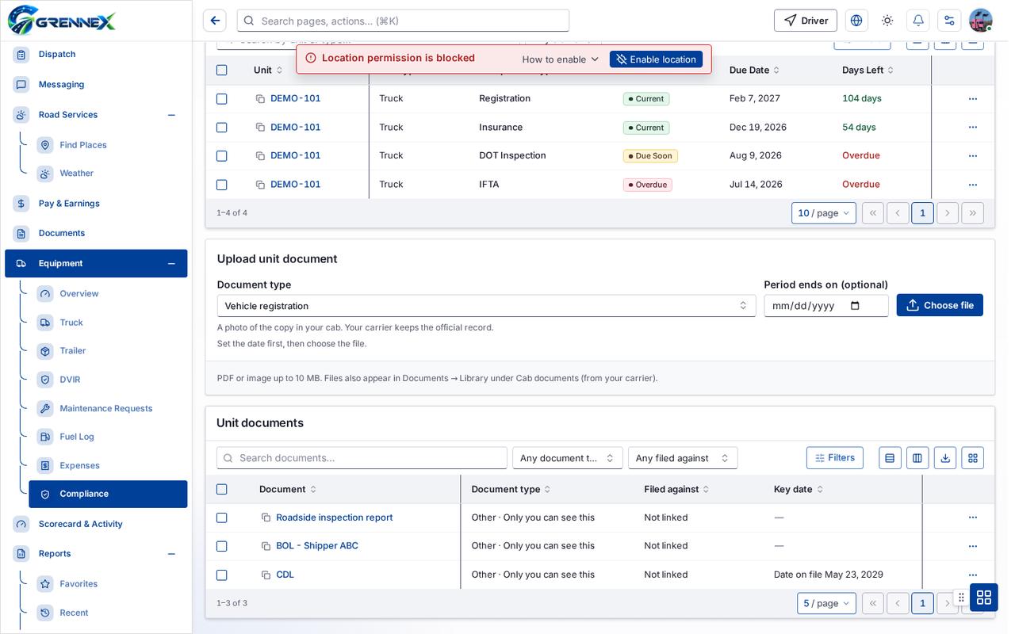Switch unit documents to grid view
Screen dimensions: 1015x634
pos(973,458)
